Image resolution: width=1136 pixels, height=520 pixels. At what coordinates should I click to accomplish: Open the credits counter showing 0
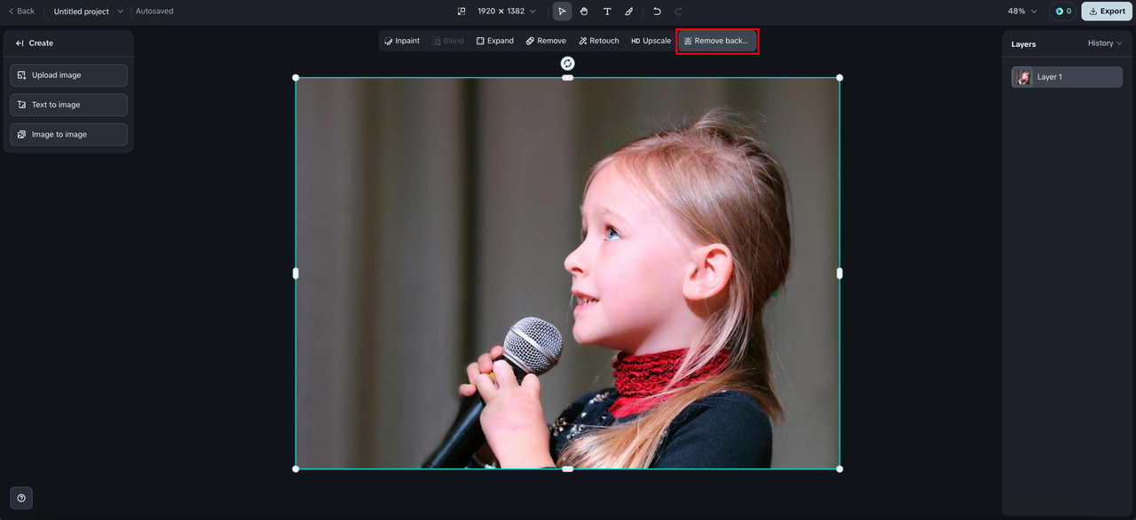1063,12
